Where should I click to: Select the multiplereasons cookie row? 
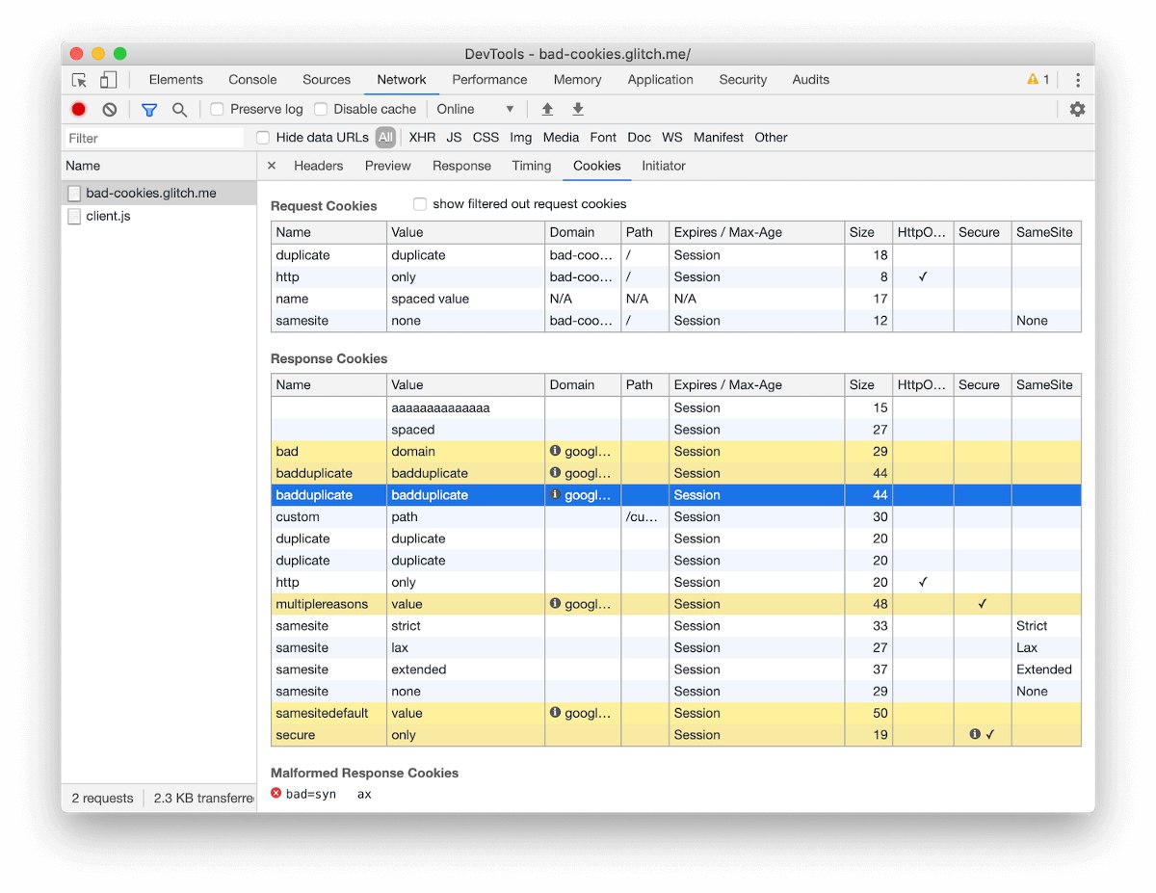tap(675, 604)
